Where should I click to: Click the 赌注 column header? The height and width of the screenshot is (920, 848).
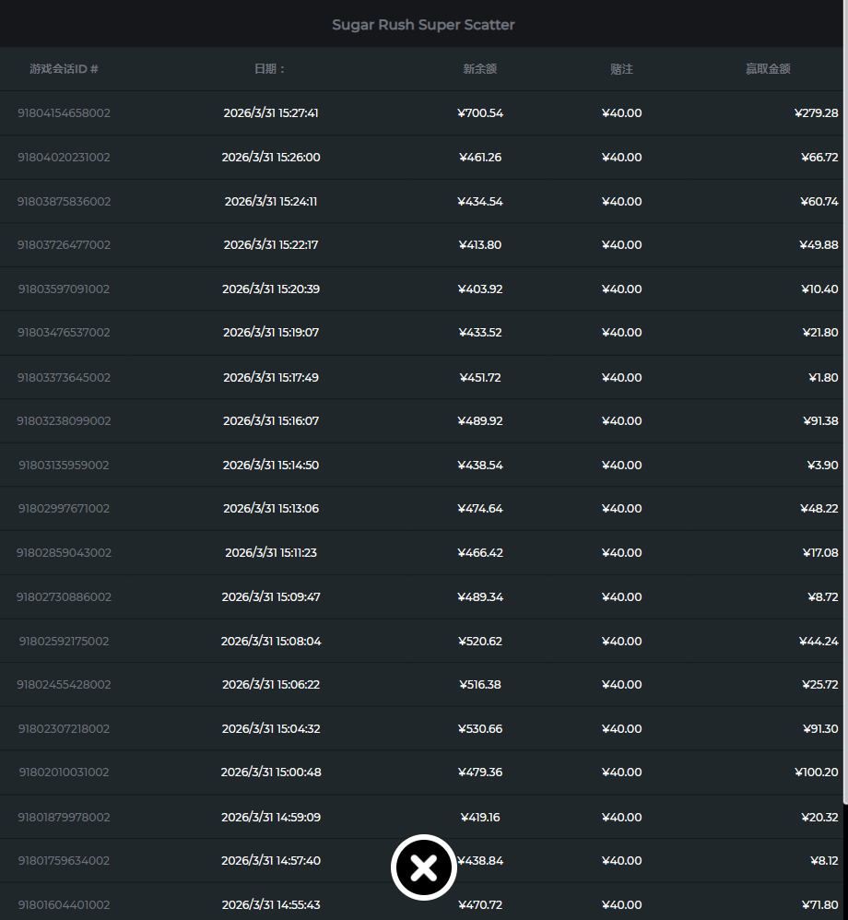[x=621, y=69]
